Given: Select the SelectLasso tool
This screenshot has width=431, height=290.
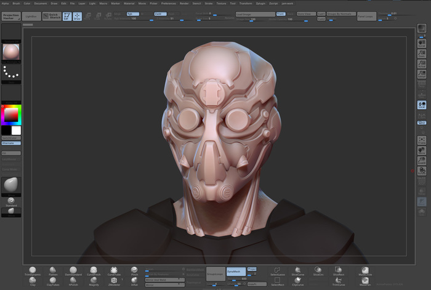Looking at the screenshot, I should tap(277, 271).
